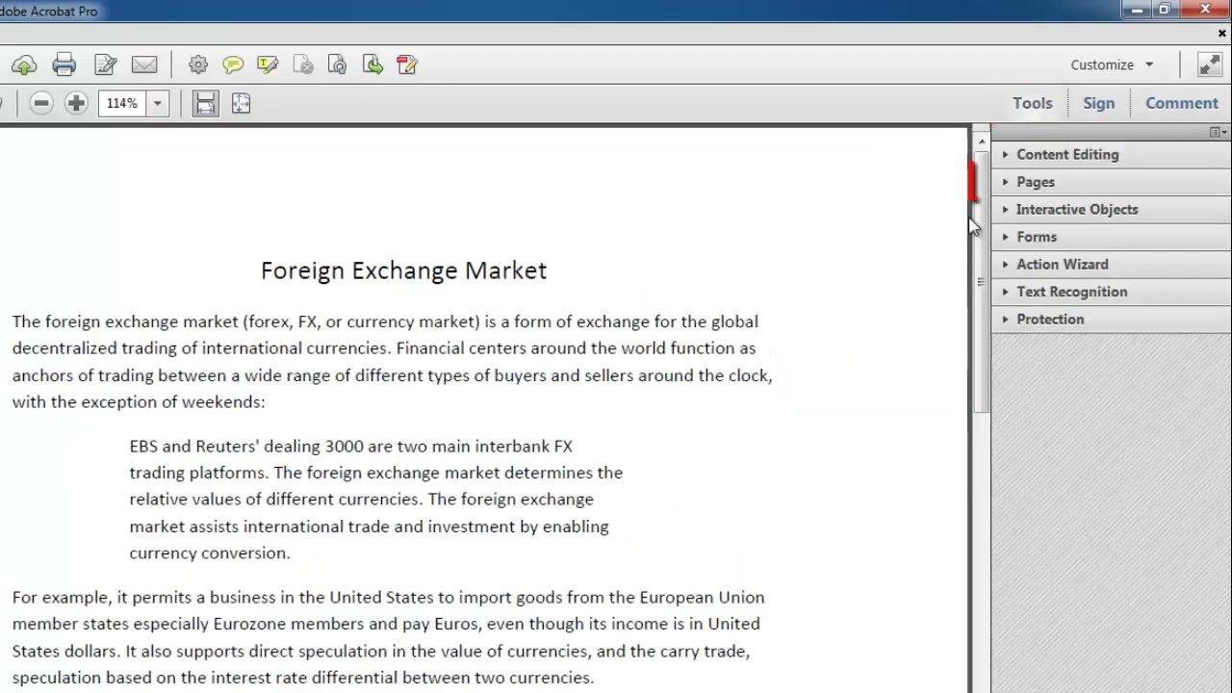Open the edit page pencil icon
1232x693 pixels.
[105, 65]
